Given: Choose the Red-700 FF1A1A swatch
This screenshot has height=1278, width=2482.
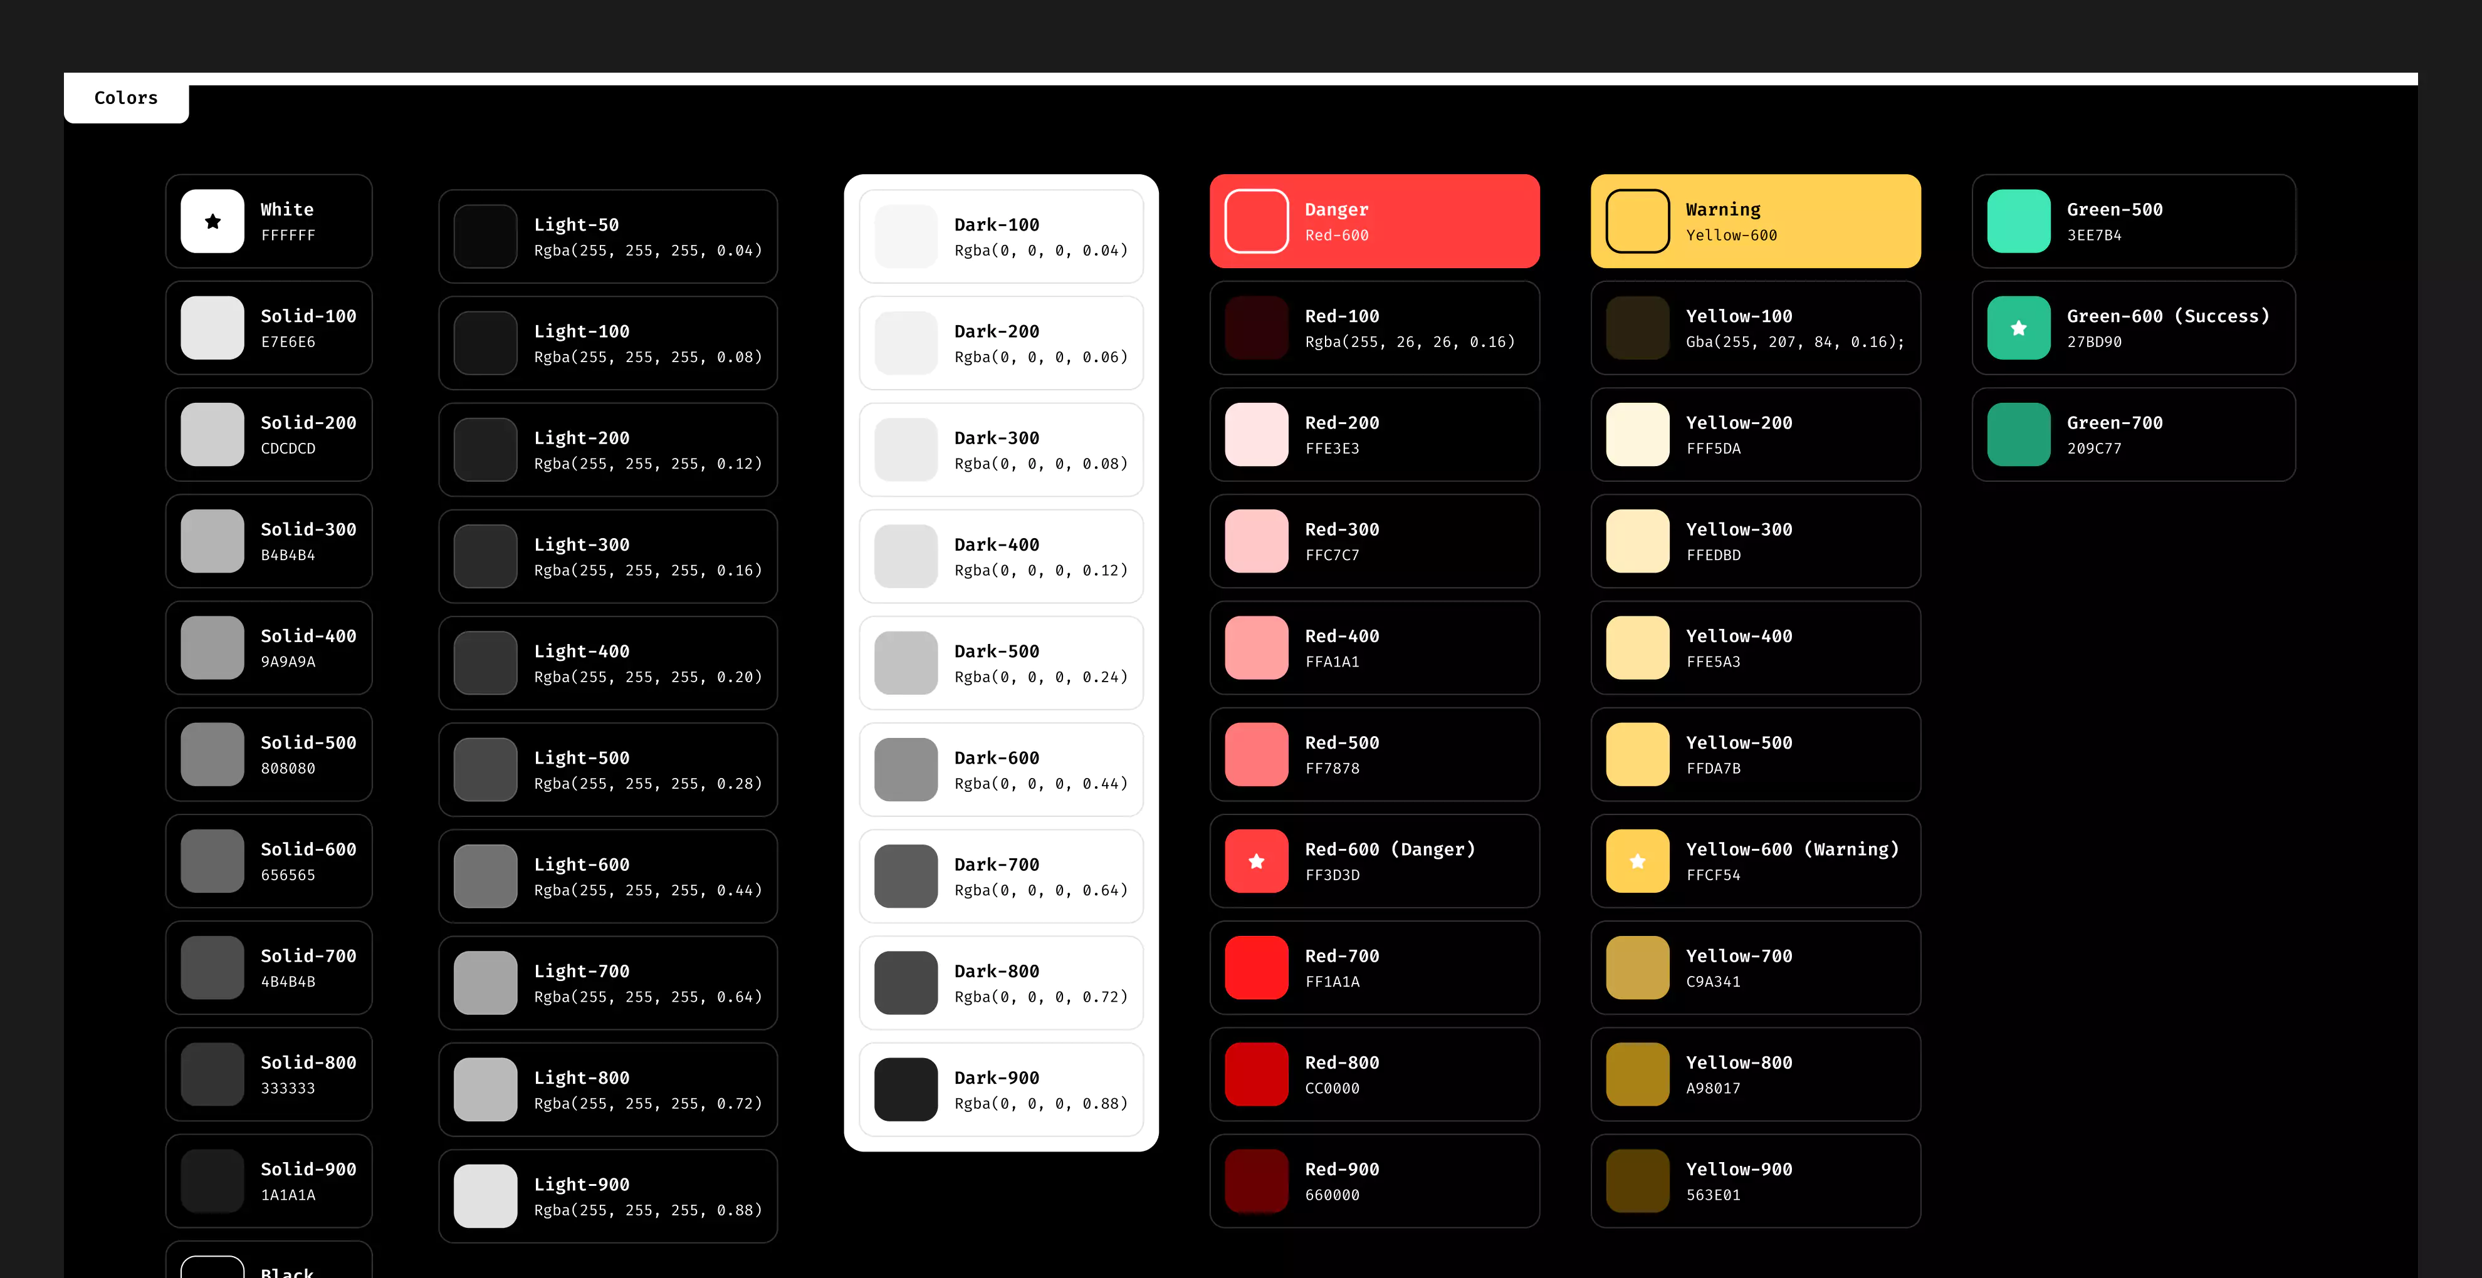Looking at the screenshot, I should pos(1257,968).
